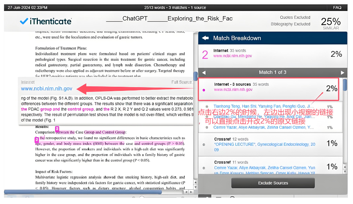The image size is (353, 204).
Task: Click 'Match 1 of 3' label
Action: click(273, 72)
